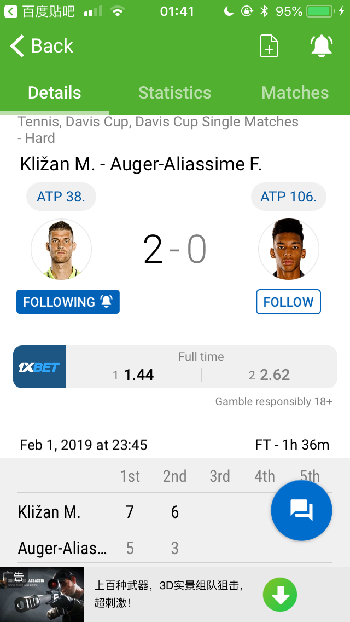Viewport: 350px width, 622px height.
Task: Open Kližan's ATP 38 ranking badge
Action: 61,197
